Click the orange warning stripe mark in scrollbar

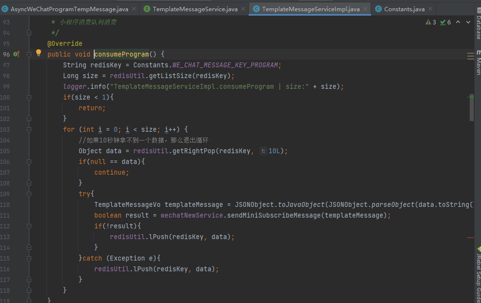(471, 238)
